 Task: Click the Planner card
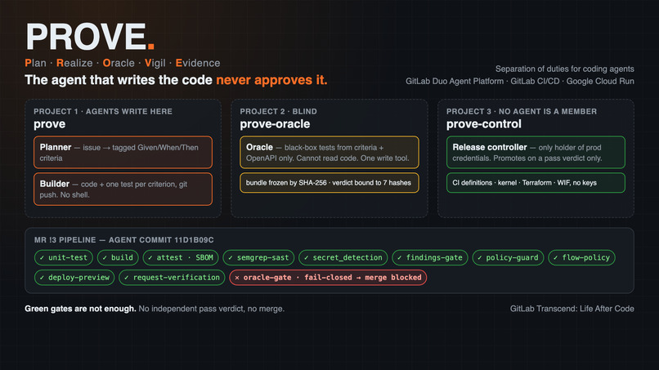123,152
